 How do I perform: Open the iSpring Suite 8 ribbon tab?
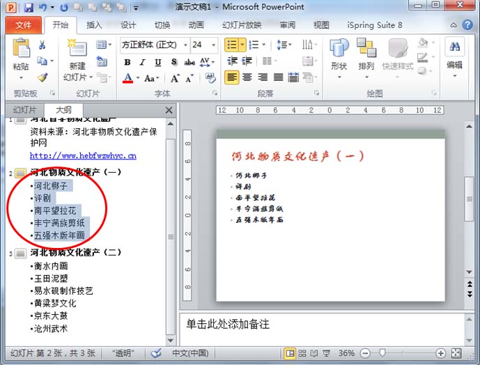tap(375, 25)
